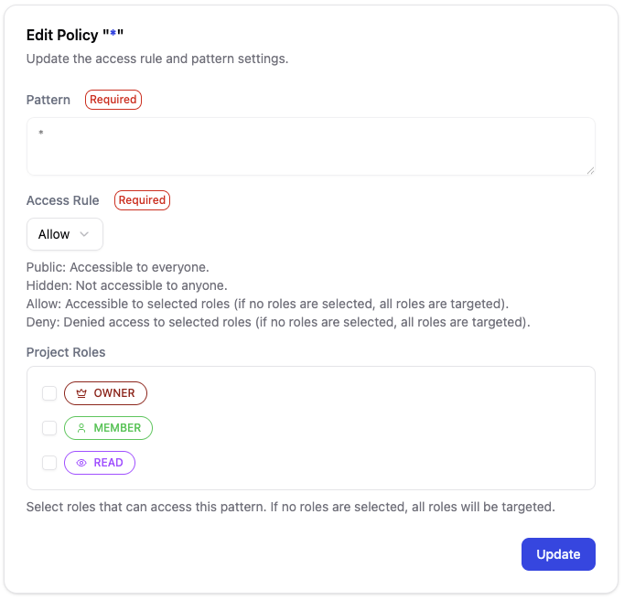This screenshot has height=600, width=624.
Task: Click the crown icon on OWNER badge
Action: tap(81, 393)
